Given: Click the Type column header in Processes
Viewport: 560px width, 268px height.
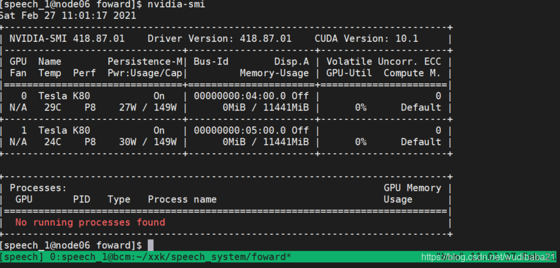Looking at the screenshot, I should pos(119,199).
